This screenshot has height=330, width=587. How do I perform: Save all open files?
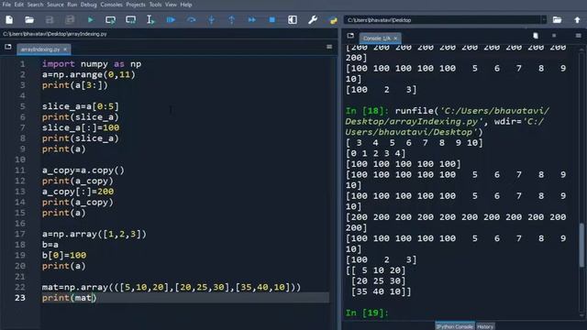[70, 20]
